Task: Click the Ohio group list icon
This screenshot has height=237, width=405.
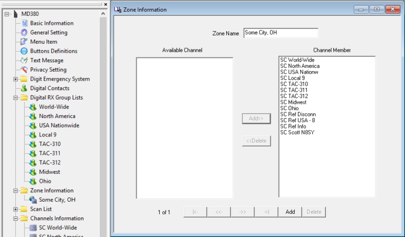Action: pyautogui.click(x=33, y=181)
